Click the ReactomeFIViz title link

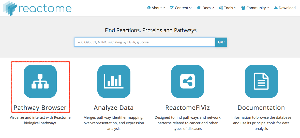click(188, 108)
